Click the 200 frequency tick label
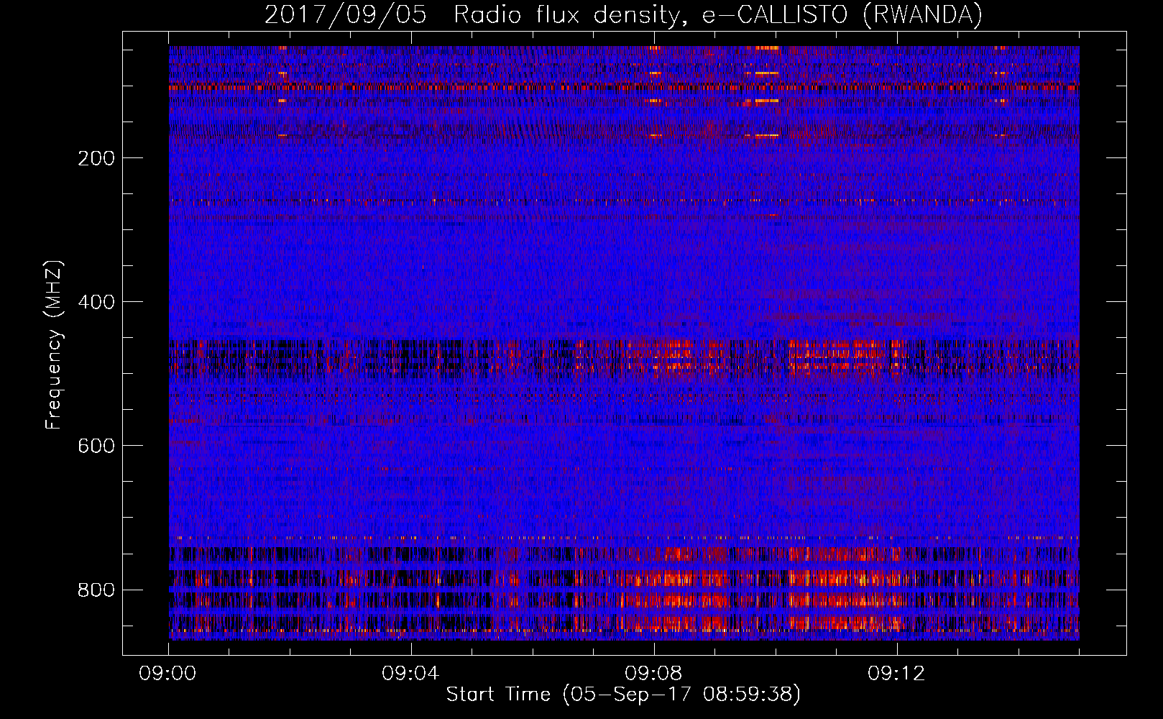This screenshot has height=719, width=1163. pos(96,158)
